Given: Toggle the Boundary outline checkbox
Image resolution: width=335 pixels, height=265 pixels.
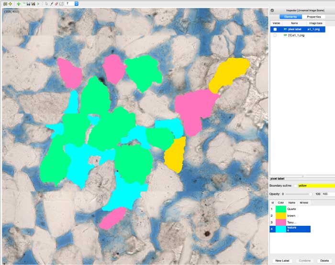Looking at the screenshot, I should (295, 186).
